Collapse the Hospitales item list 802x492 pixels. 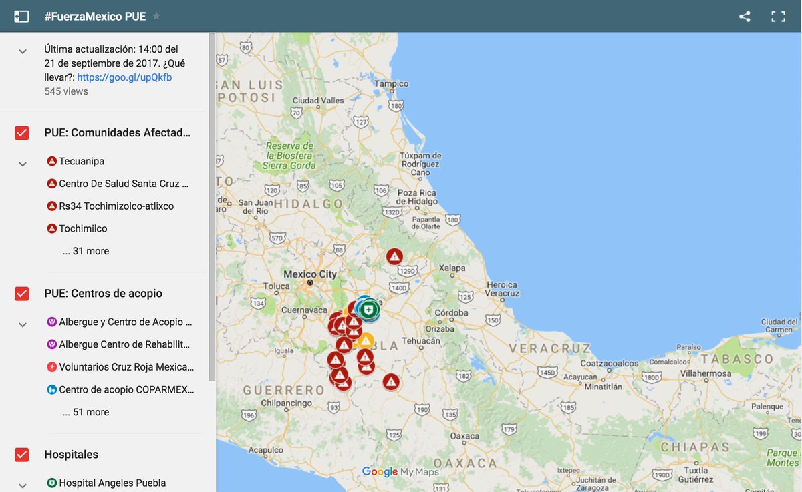click(23, 486)
